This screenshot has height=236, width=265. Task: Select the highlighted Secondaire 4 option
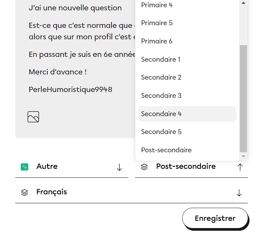tap(161, 114)
